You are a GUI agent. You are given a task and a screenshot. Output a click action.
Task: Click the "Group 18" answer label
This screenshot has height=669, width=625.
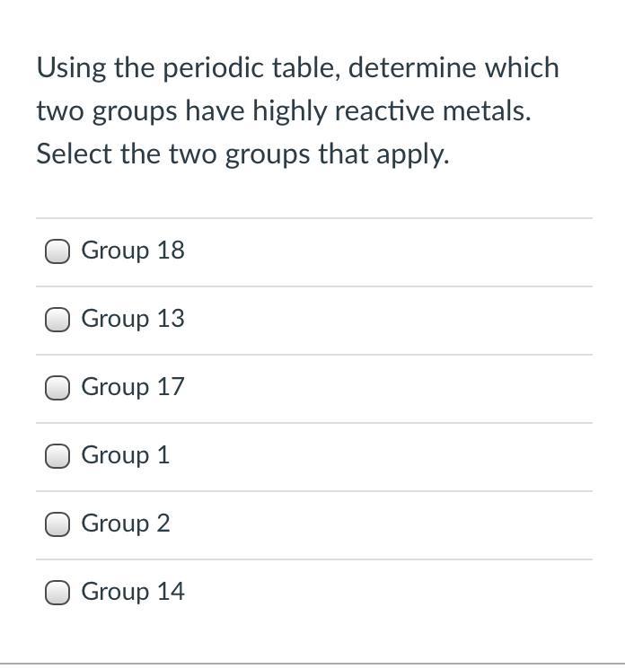[x=133, y=251]
